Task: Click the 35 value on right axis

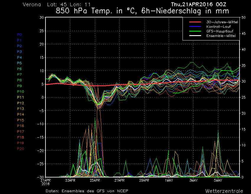Action: (x=244, y=66)
